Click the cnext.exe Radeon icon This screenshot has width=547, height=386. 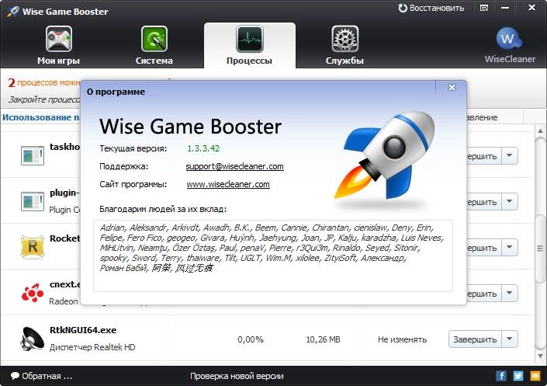pos(33,293)
